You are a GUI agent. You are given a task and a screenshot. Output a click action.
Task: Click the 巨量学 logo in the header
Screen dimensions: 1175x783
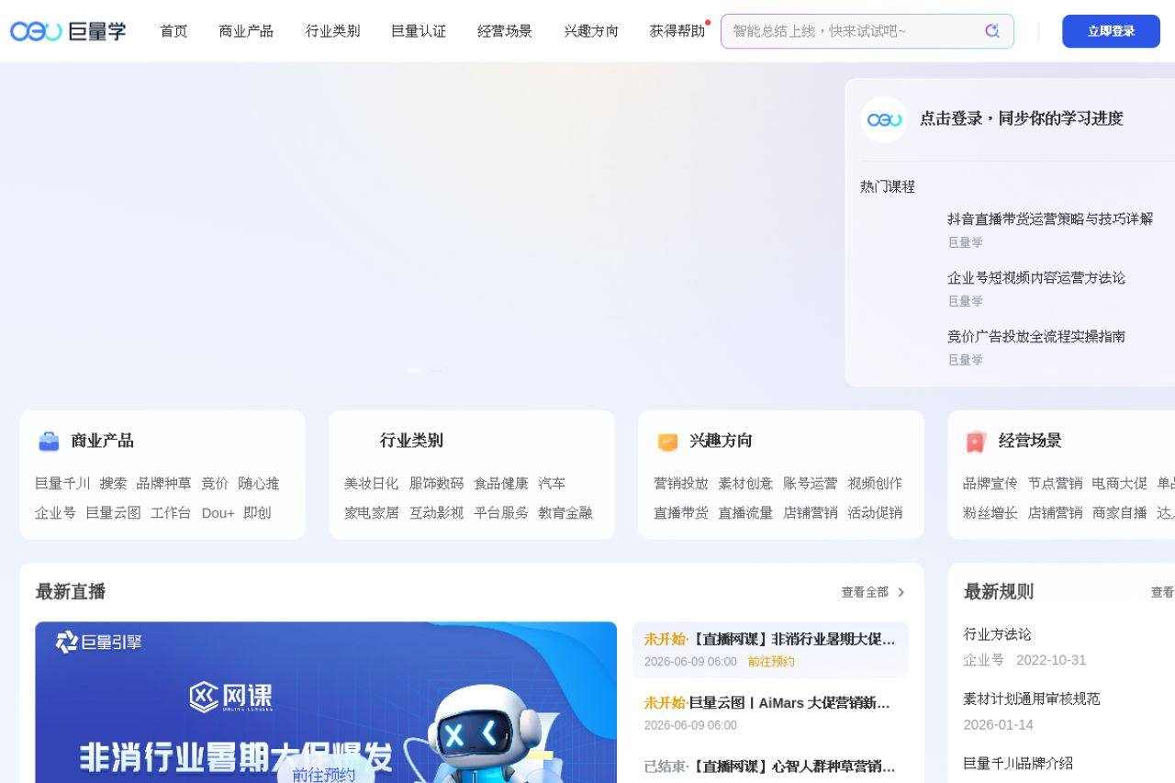click(x=68, y=31)
